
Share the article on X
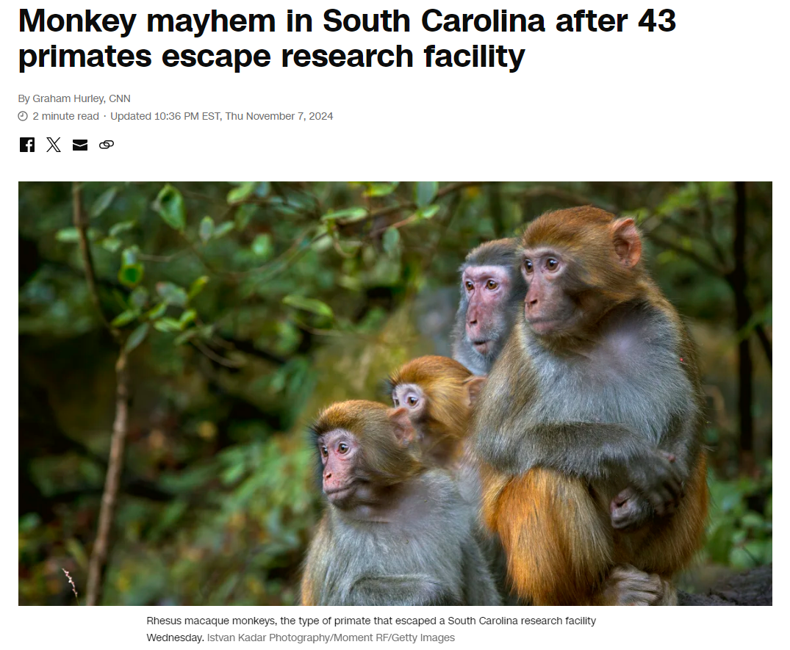54,145
